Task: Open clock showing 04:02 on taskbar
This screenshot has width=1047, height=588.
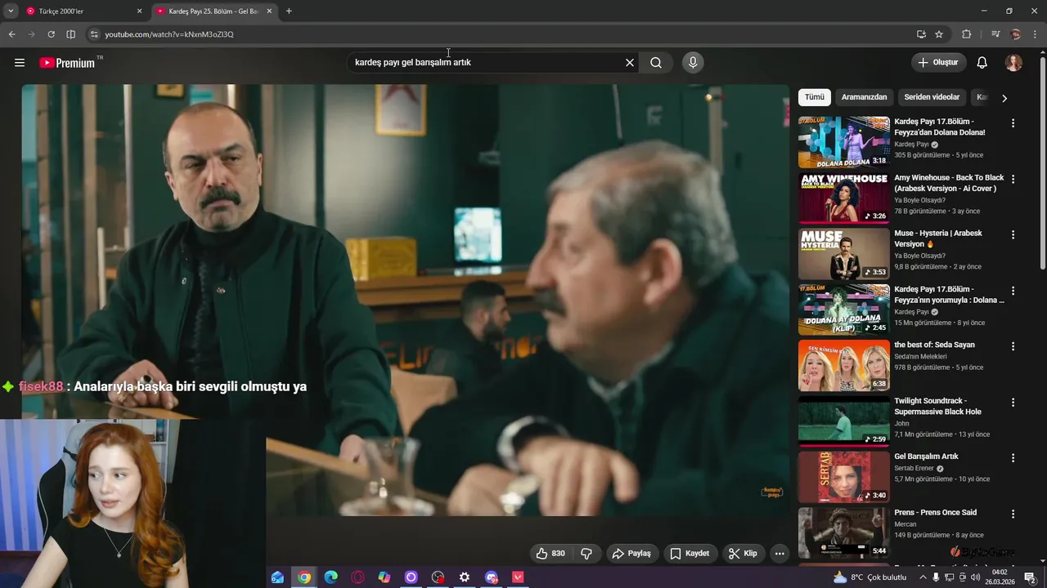Action: point(1000,577)
